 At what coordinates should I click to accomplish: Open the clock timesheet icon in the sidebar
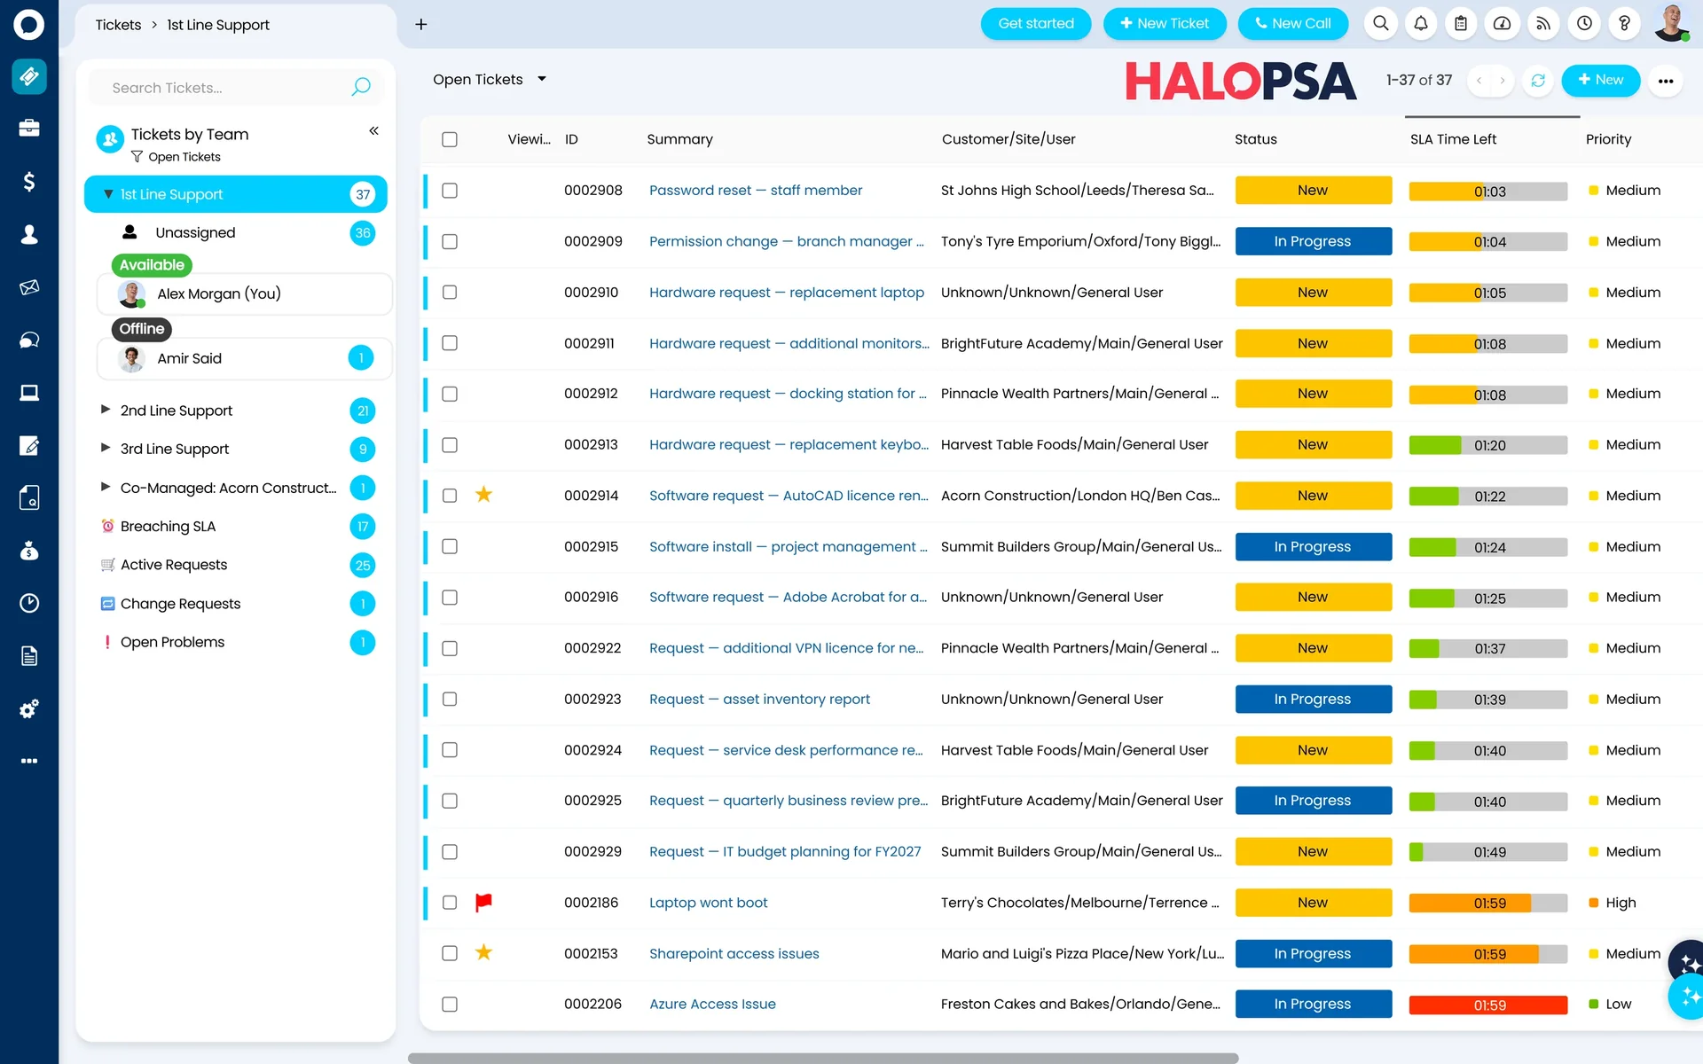click(x=29, y=603)
